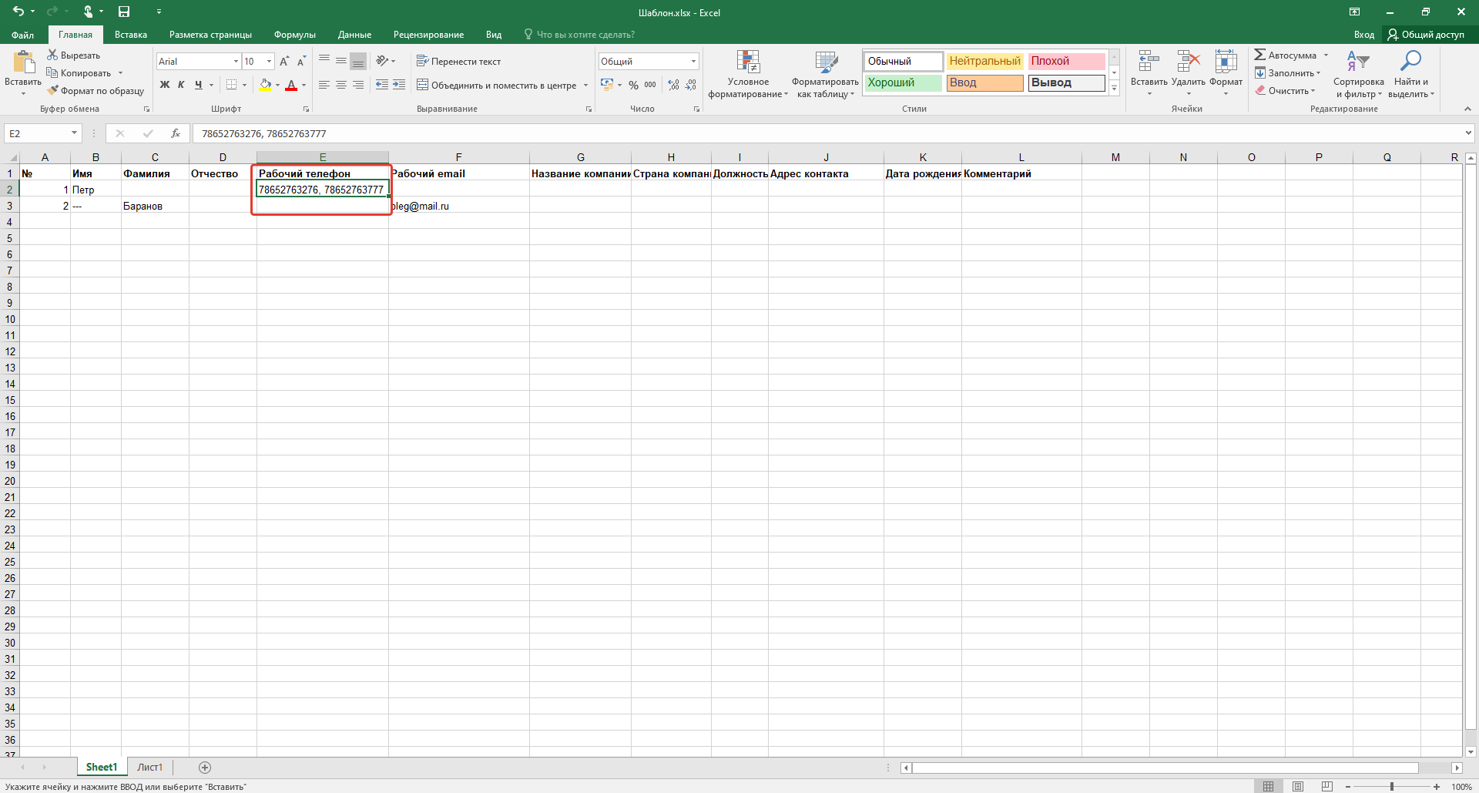
Task: Switch to sheet Лист1
Action: tap(150, 767)
